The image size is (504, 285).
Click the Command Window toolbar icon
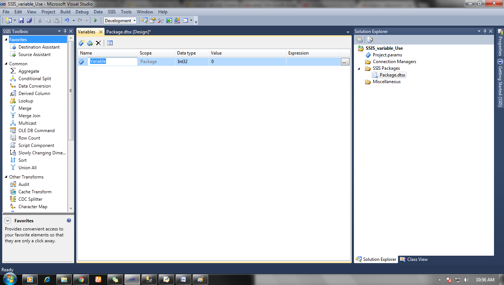185,20
